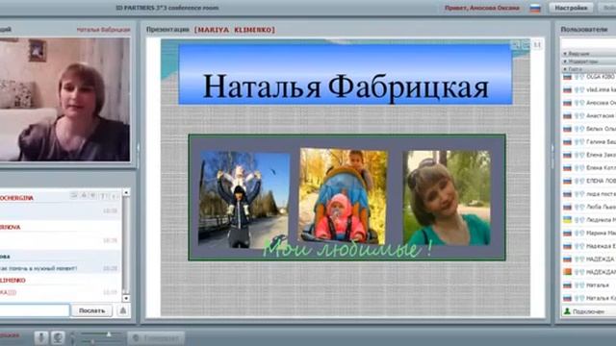This screenshot has height=346, width=616.
Task: Click the webcam video of Наталья Фабрицкая
Action: (x=64, y=99)
